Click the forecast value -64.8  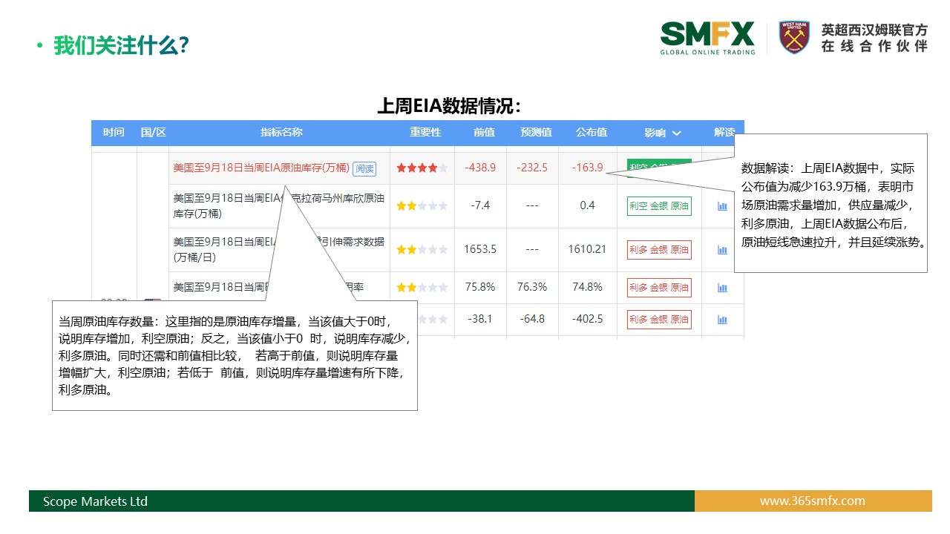coord(532,319)
